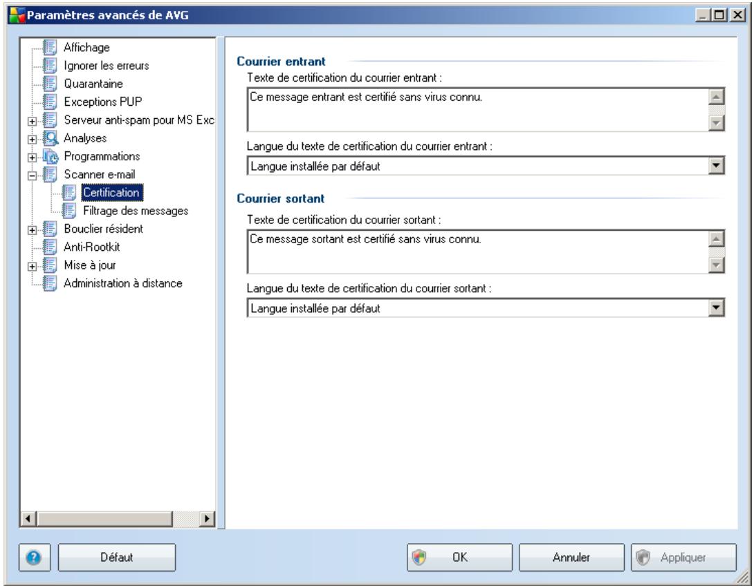The image size is (754, 586).
Task: Open Anti-Rootkit settings
Action: coord(91,247)
